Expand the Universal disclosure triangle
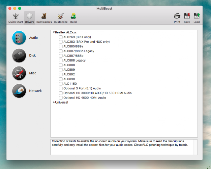Screen dimensions: 211x169 (x=54, y=102)
